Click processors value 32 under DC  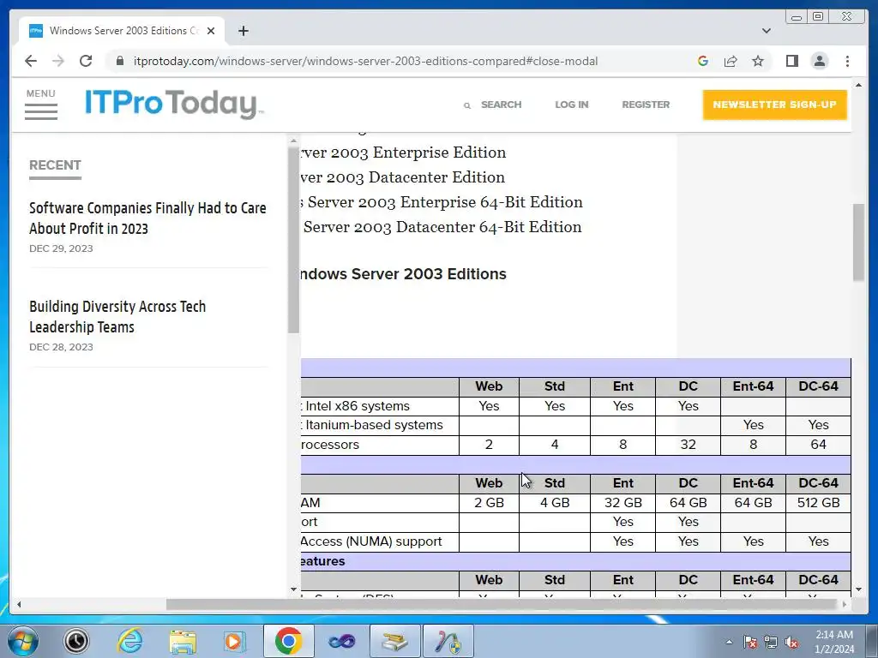(x=688, y=445)
